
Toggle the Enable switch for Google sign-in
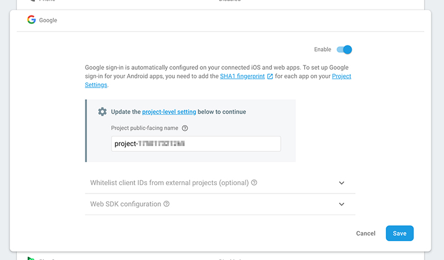click(344, 49)
